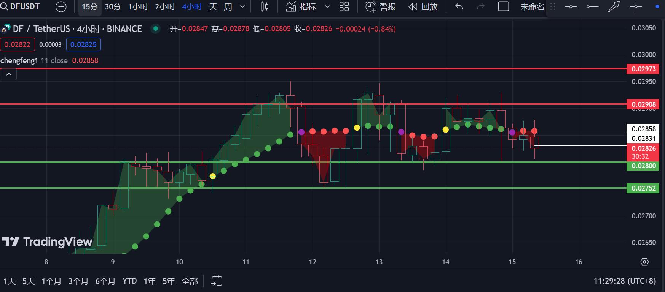Select the arrow drawing tool

point(614,7)
